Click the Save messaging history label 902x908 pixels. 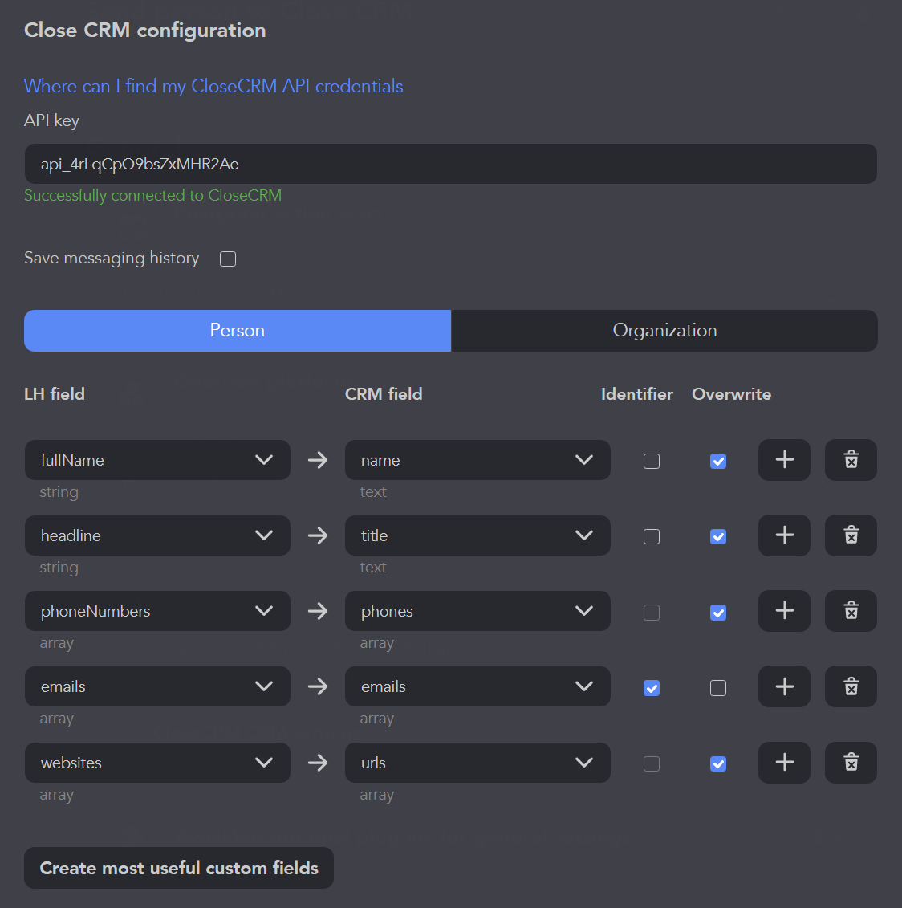112,259
